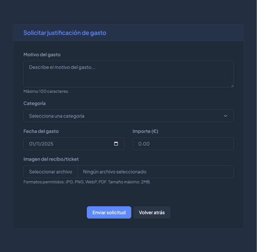Click the chevron arrow of category dropdown
The image size is (257, 252).
click(225, 116)
